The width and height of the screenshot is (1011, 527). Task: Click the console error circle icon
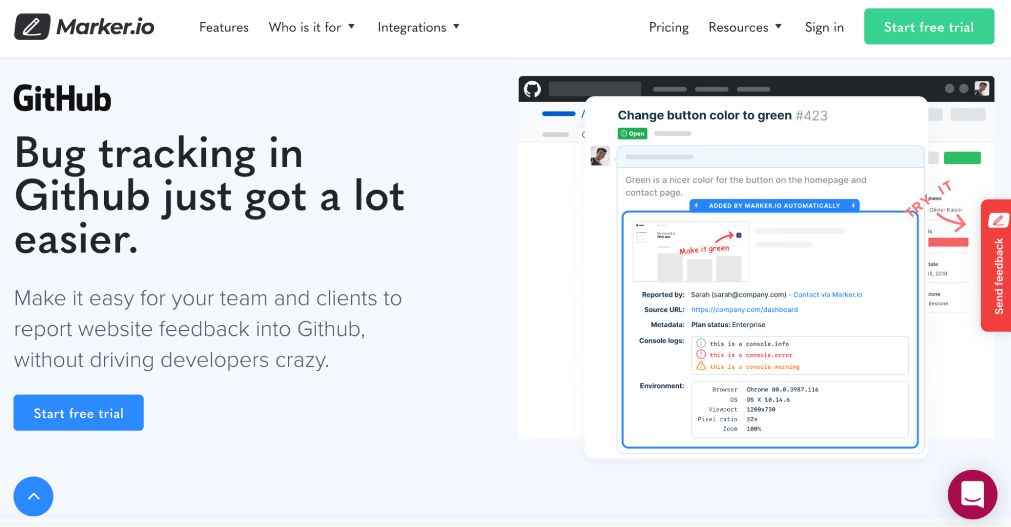[701, 355]
